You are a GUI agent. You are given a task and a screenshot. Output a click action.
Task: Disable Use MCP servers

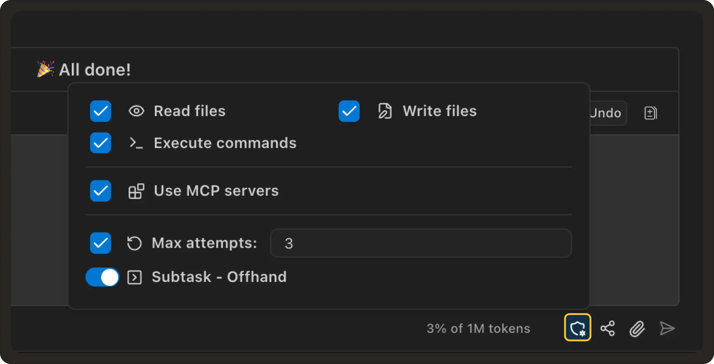click(x=100, y=191)
